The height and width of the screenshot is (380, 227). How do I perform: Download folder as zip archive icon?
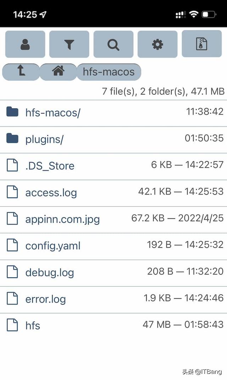click(x=202, y=44)
